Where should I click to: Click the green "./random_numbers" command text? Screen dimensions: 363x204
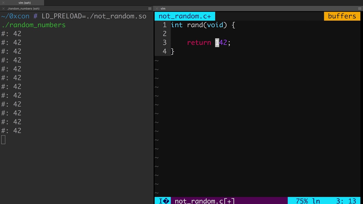pos(33,25)
